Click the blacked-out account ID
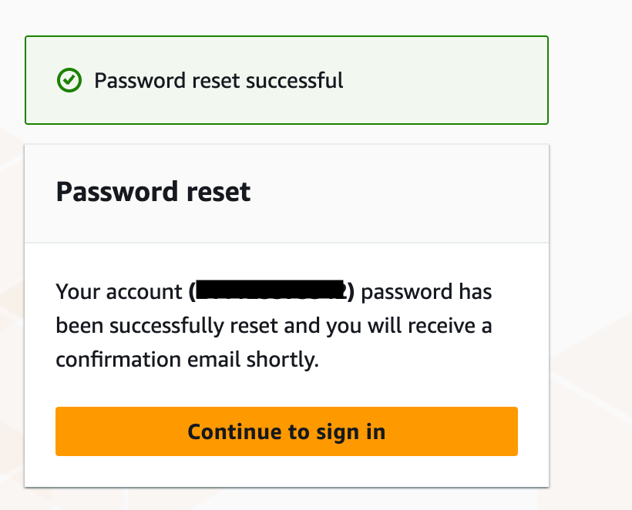632x510 pixels. (270, 290)
